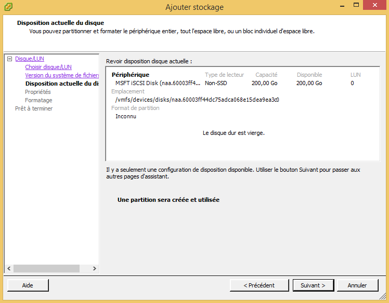Go back with the Précédent button
Screen dimensions: 389x303
point(259,285)
